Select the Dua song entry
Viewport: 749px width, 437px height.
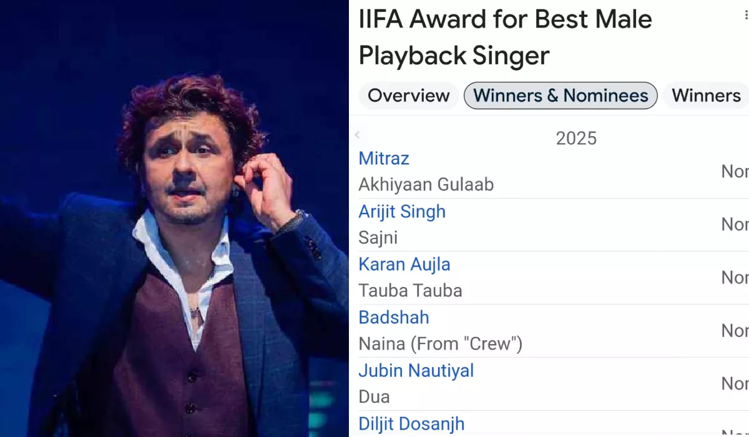pyautogui.click(x=374, y=397)
